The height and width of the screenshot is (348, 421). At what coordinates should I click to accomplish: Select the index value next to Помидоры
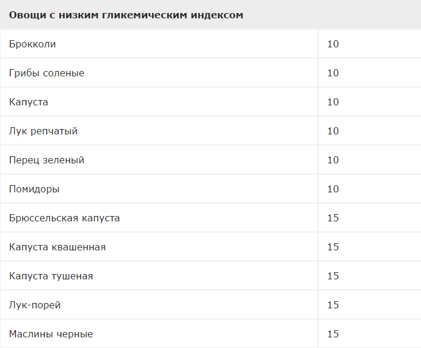click(x=333, y=189)
